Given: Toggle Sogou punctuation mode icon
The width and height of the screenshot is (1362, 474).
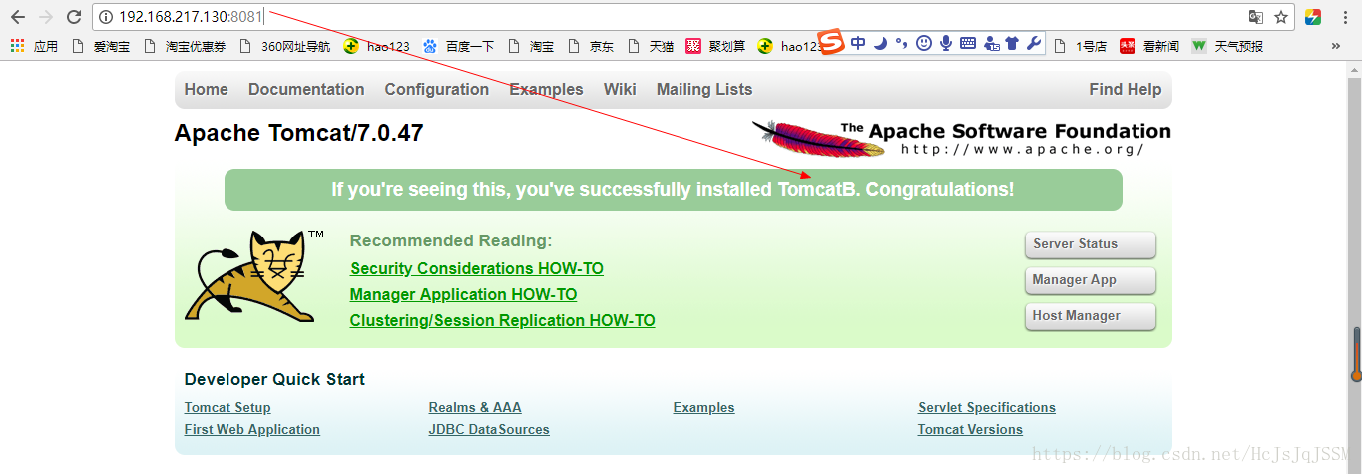Looking at the screenshot, I should (901, 43).
